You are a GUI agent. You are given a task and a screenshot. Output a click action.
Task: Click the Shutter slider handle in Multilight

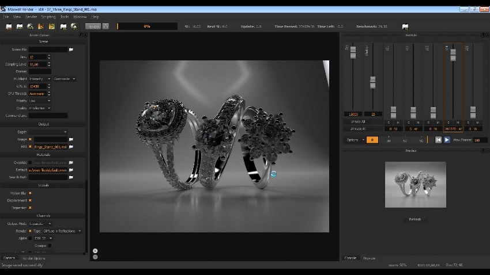[x=373, y=82]
